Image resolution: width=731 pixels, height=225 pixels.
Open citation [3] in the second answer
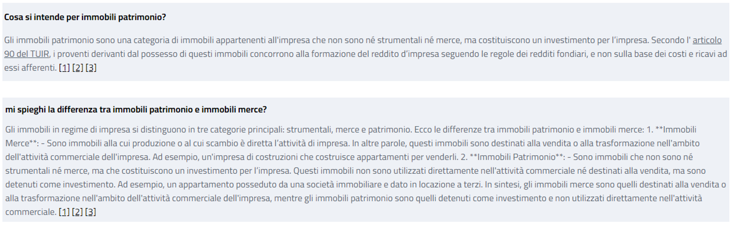[90, 212]
